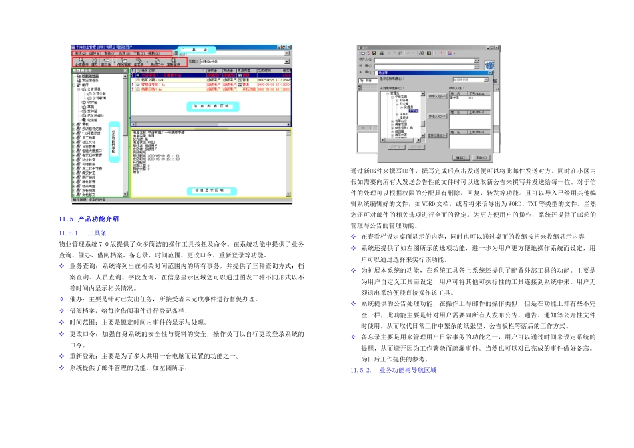The width and height of the screenshot is (634, 448).
Task: Select the 管理出勤软 task row
Action: click(x=212, y=85)
